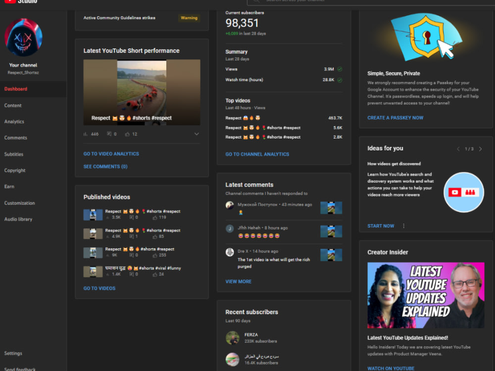Expand the Short performance details chevron
This screenshot has height=371, width=495.
(x=197, y=134)
